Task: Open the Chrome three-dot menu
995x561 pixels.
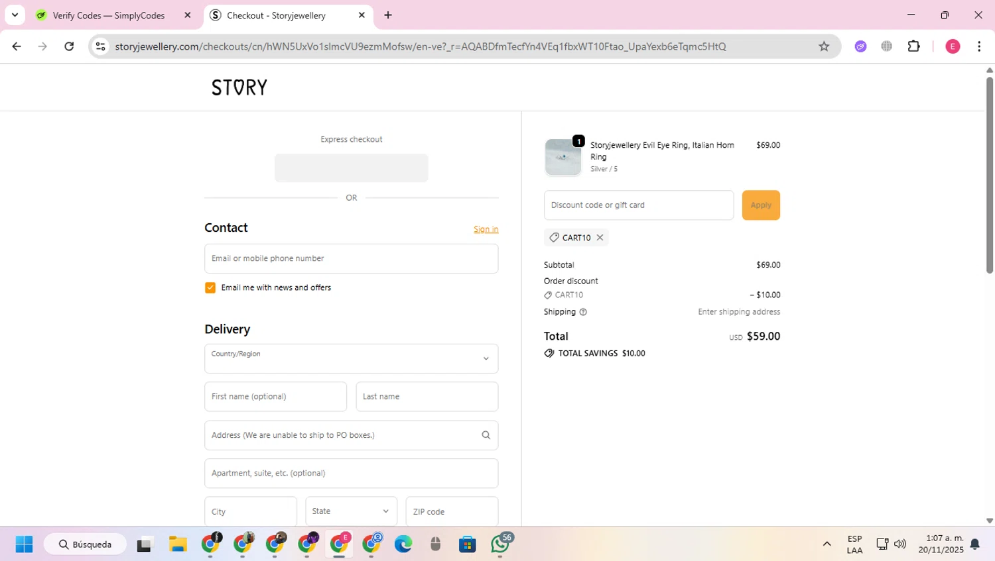Action: [979, 46]
